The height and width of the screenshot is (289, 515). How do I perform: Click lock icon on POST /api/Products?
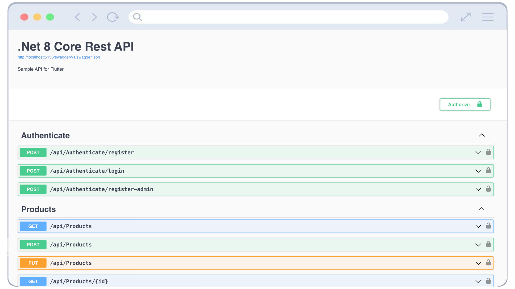point(488,244)
